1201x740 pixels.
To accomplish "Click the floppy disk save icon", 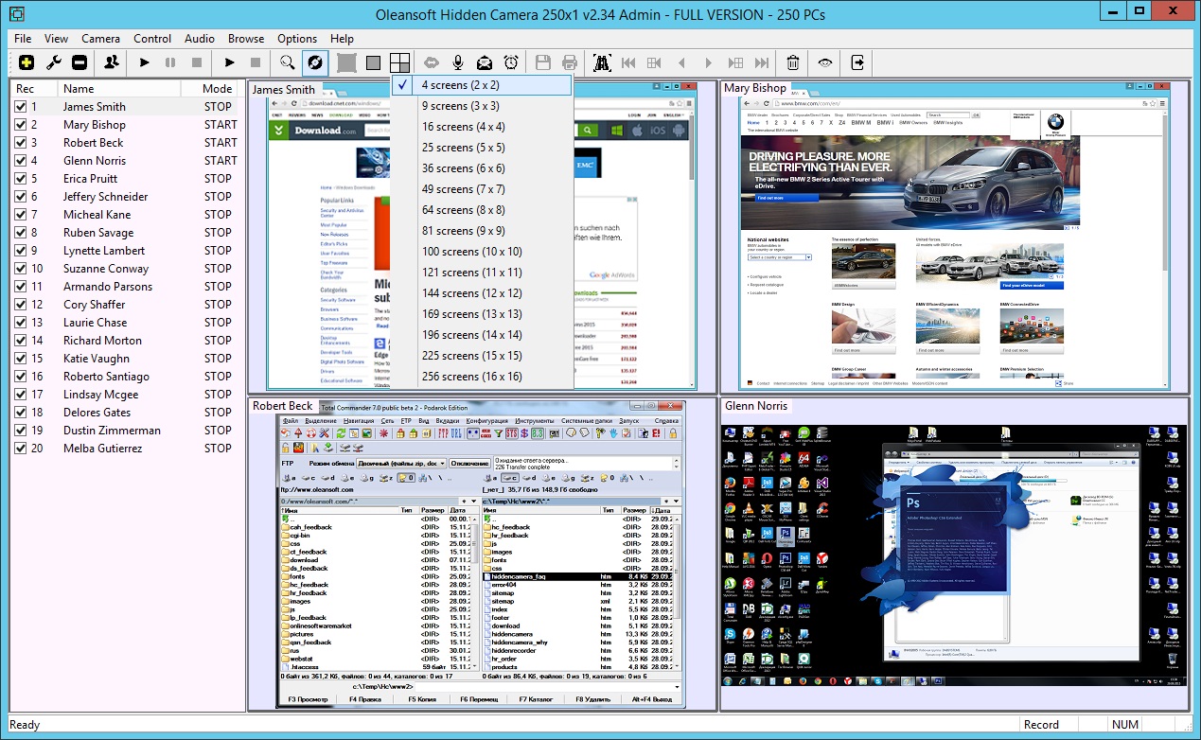I will [x=543, y=62].
